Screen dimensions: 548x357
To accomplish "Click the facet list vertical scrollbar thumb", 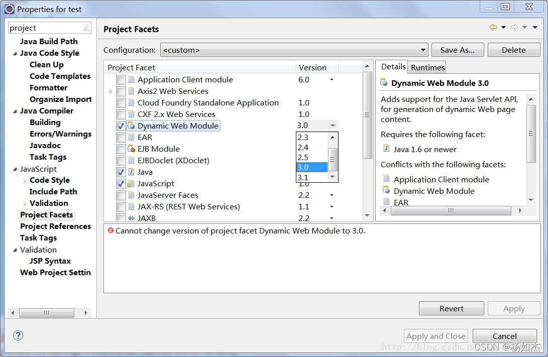I will (x=367, y=115).
